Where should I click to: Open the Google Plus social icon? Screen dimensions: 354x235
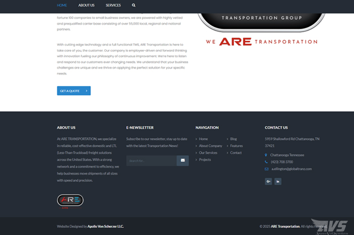[268, 182]
